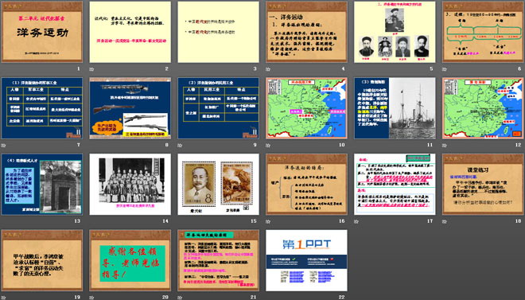Click slide number 14 label
This screenshot has height=300, width=525.
point(165,221)
